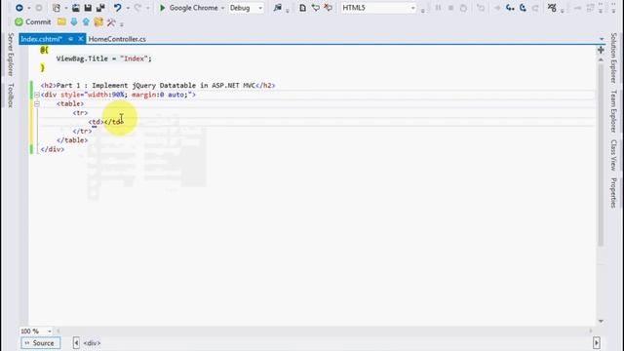Click the New Project icon
Image resolution: width=624 pixels, height=351 pixels.
point(57,8)
